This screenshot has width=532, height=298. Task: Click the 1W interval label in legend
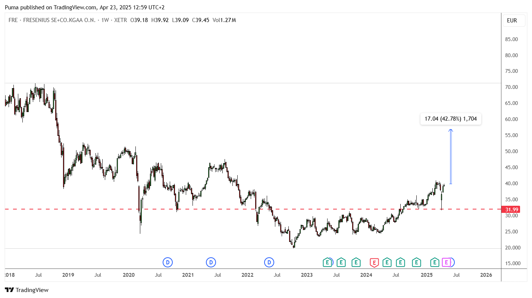(105, 20)
